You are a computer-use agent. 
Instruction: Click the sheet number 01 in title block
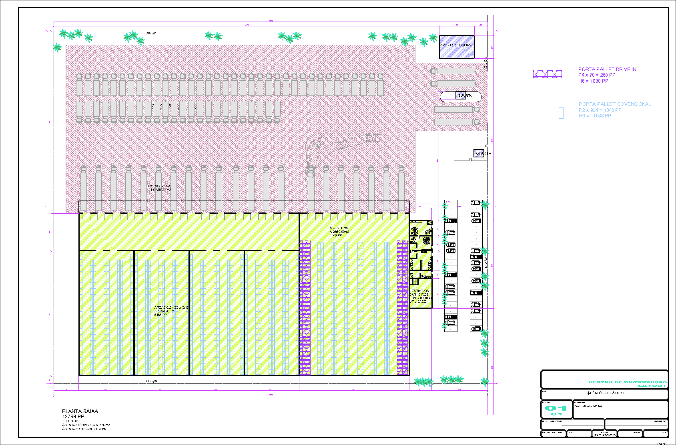(556, 408)
